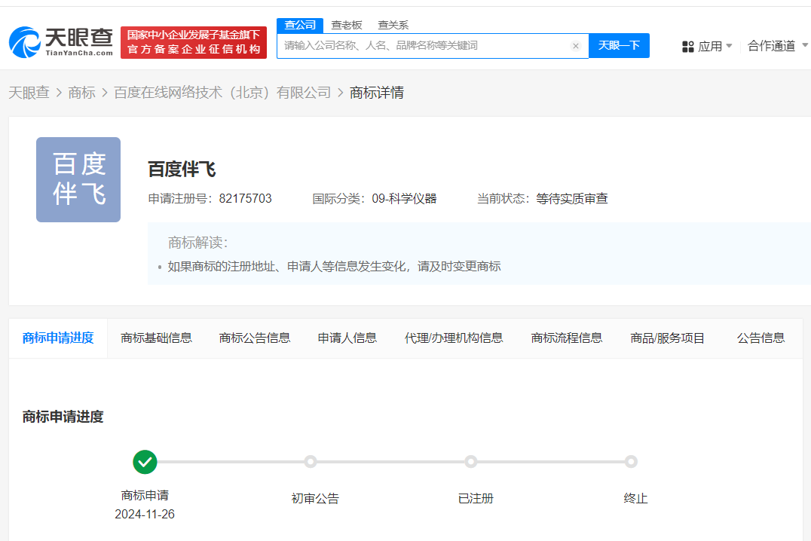Viewport: 811px width, 541px height.
Task: Click the red 官方备案企业征信机构 banner
Action: click(x=194, y=42)
